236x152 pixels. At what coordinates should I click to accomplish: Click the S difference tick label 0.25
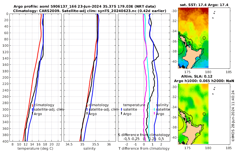click(x=152, y=139)
